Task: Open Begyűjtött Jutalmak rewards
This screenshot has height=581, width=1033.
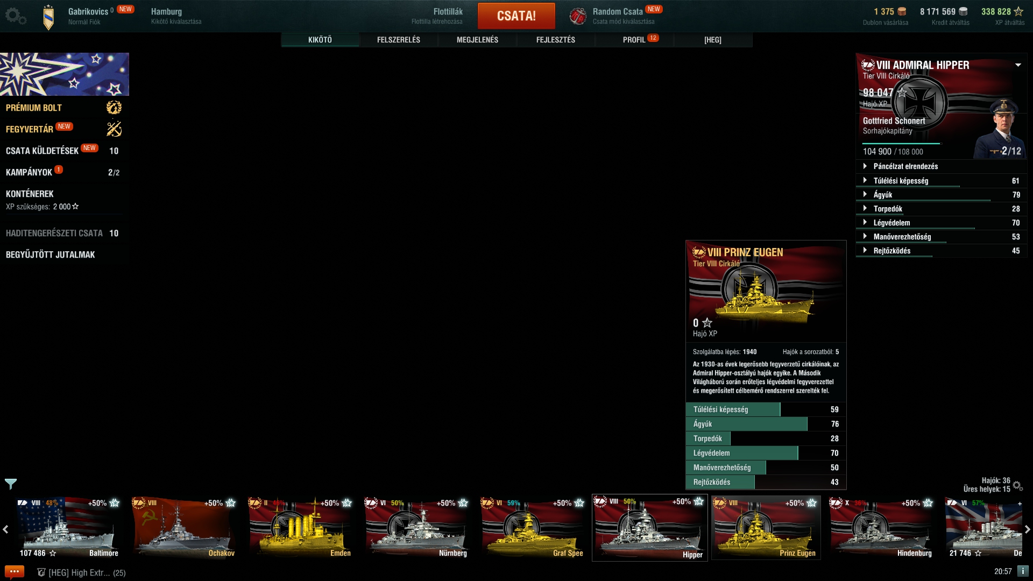Action: pyautogui.click(x=50, y=254)
